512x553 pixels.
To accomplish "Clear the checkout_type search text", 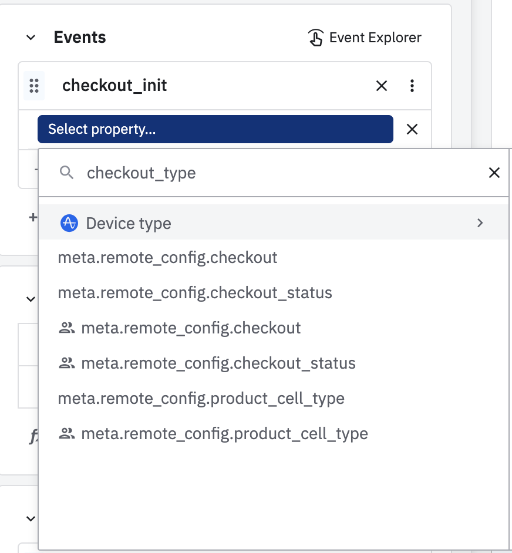I will pos(494,173).
